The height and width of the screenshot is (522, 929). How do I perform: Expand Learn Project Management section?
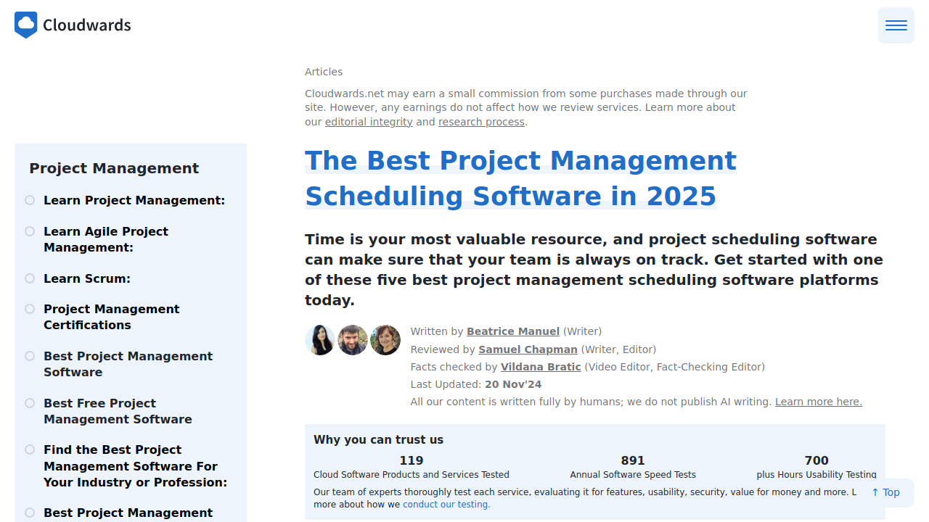[x=134, y=200]
